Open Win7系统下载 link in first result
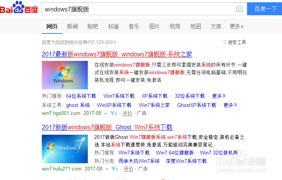Screen dimensions: 282x180 119,96
